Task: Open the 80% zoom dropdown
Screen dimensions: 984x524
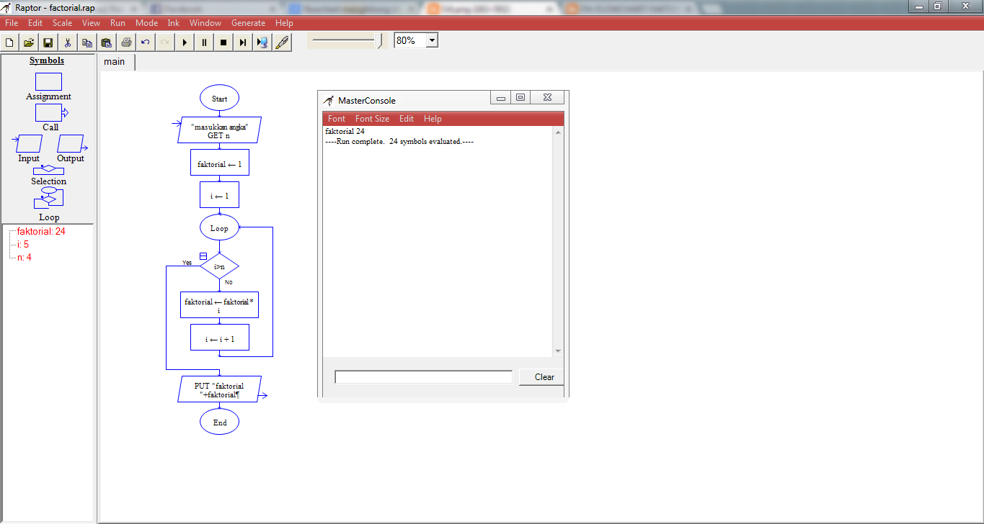Action: [x=432, y=41]
